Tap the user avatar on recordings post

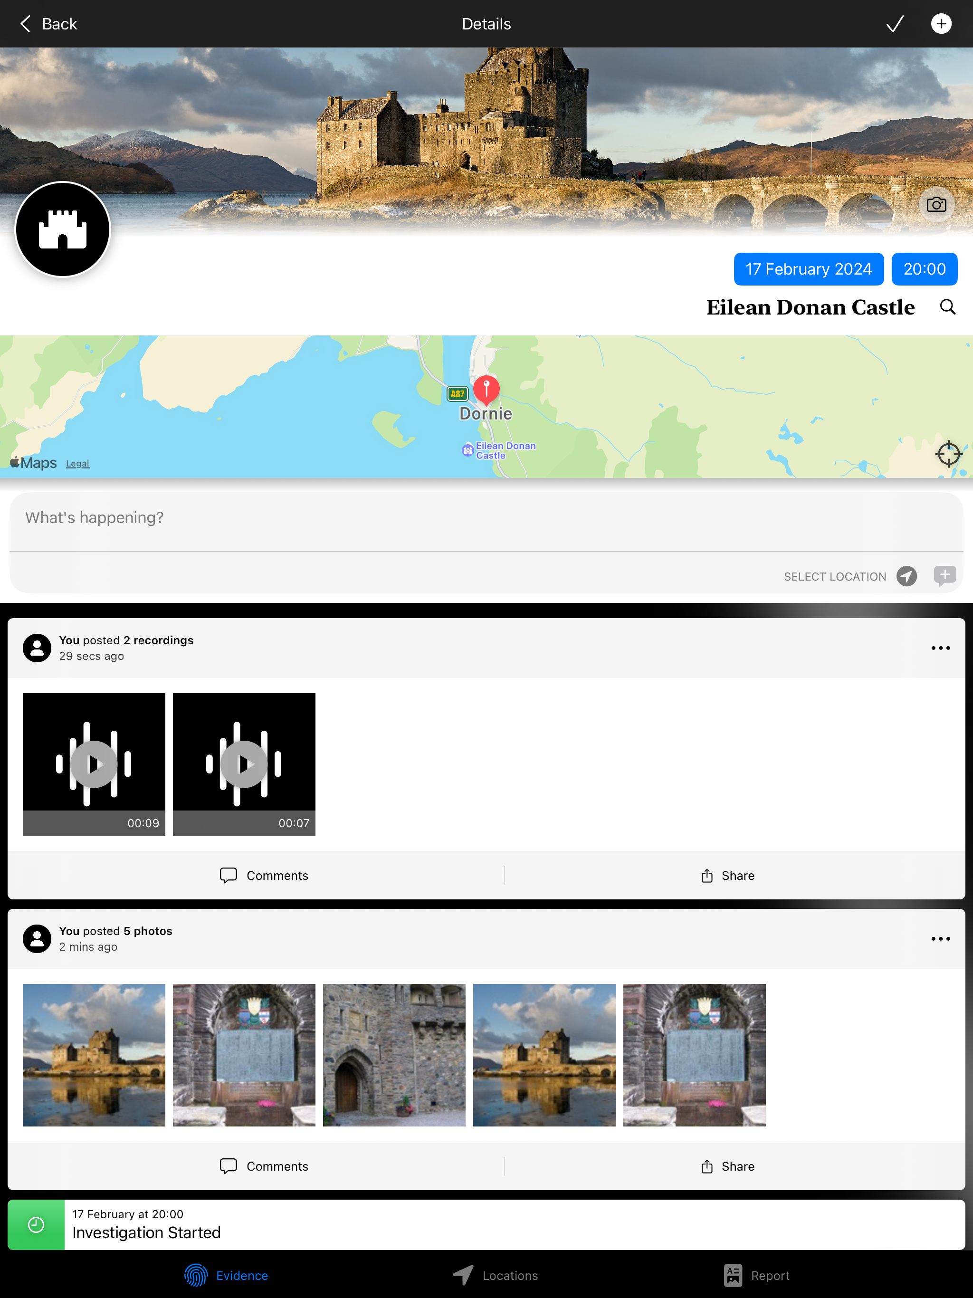tap(37, 648)
